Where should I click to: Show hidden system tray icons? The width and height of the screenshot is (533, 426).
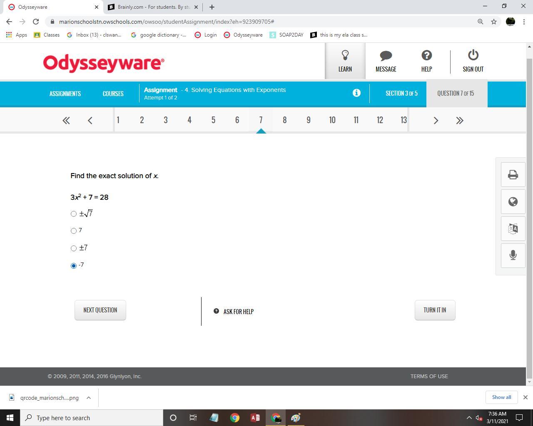469,418
